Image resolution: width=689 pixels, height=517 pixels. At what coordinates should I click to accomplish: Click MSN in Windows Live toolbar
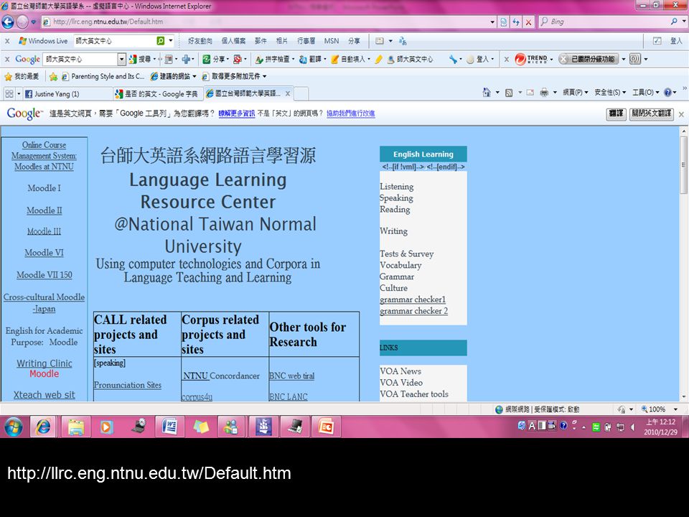[x=332, y=41]
